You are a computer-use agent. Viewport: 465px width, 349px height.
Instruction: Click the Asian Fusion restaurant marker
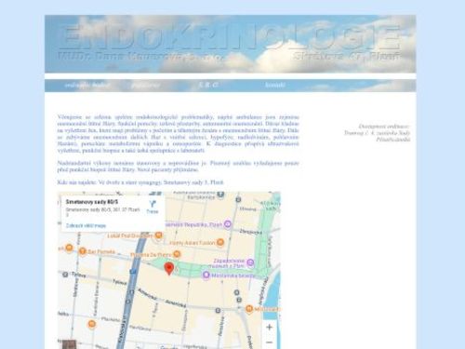220,242
